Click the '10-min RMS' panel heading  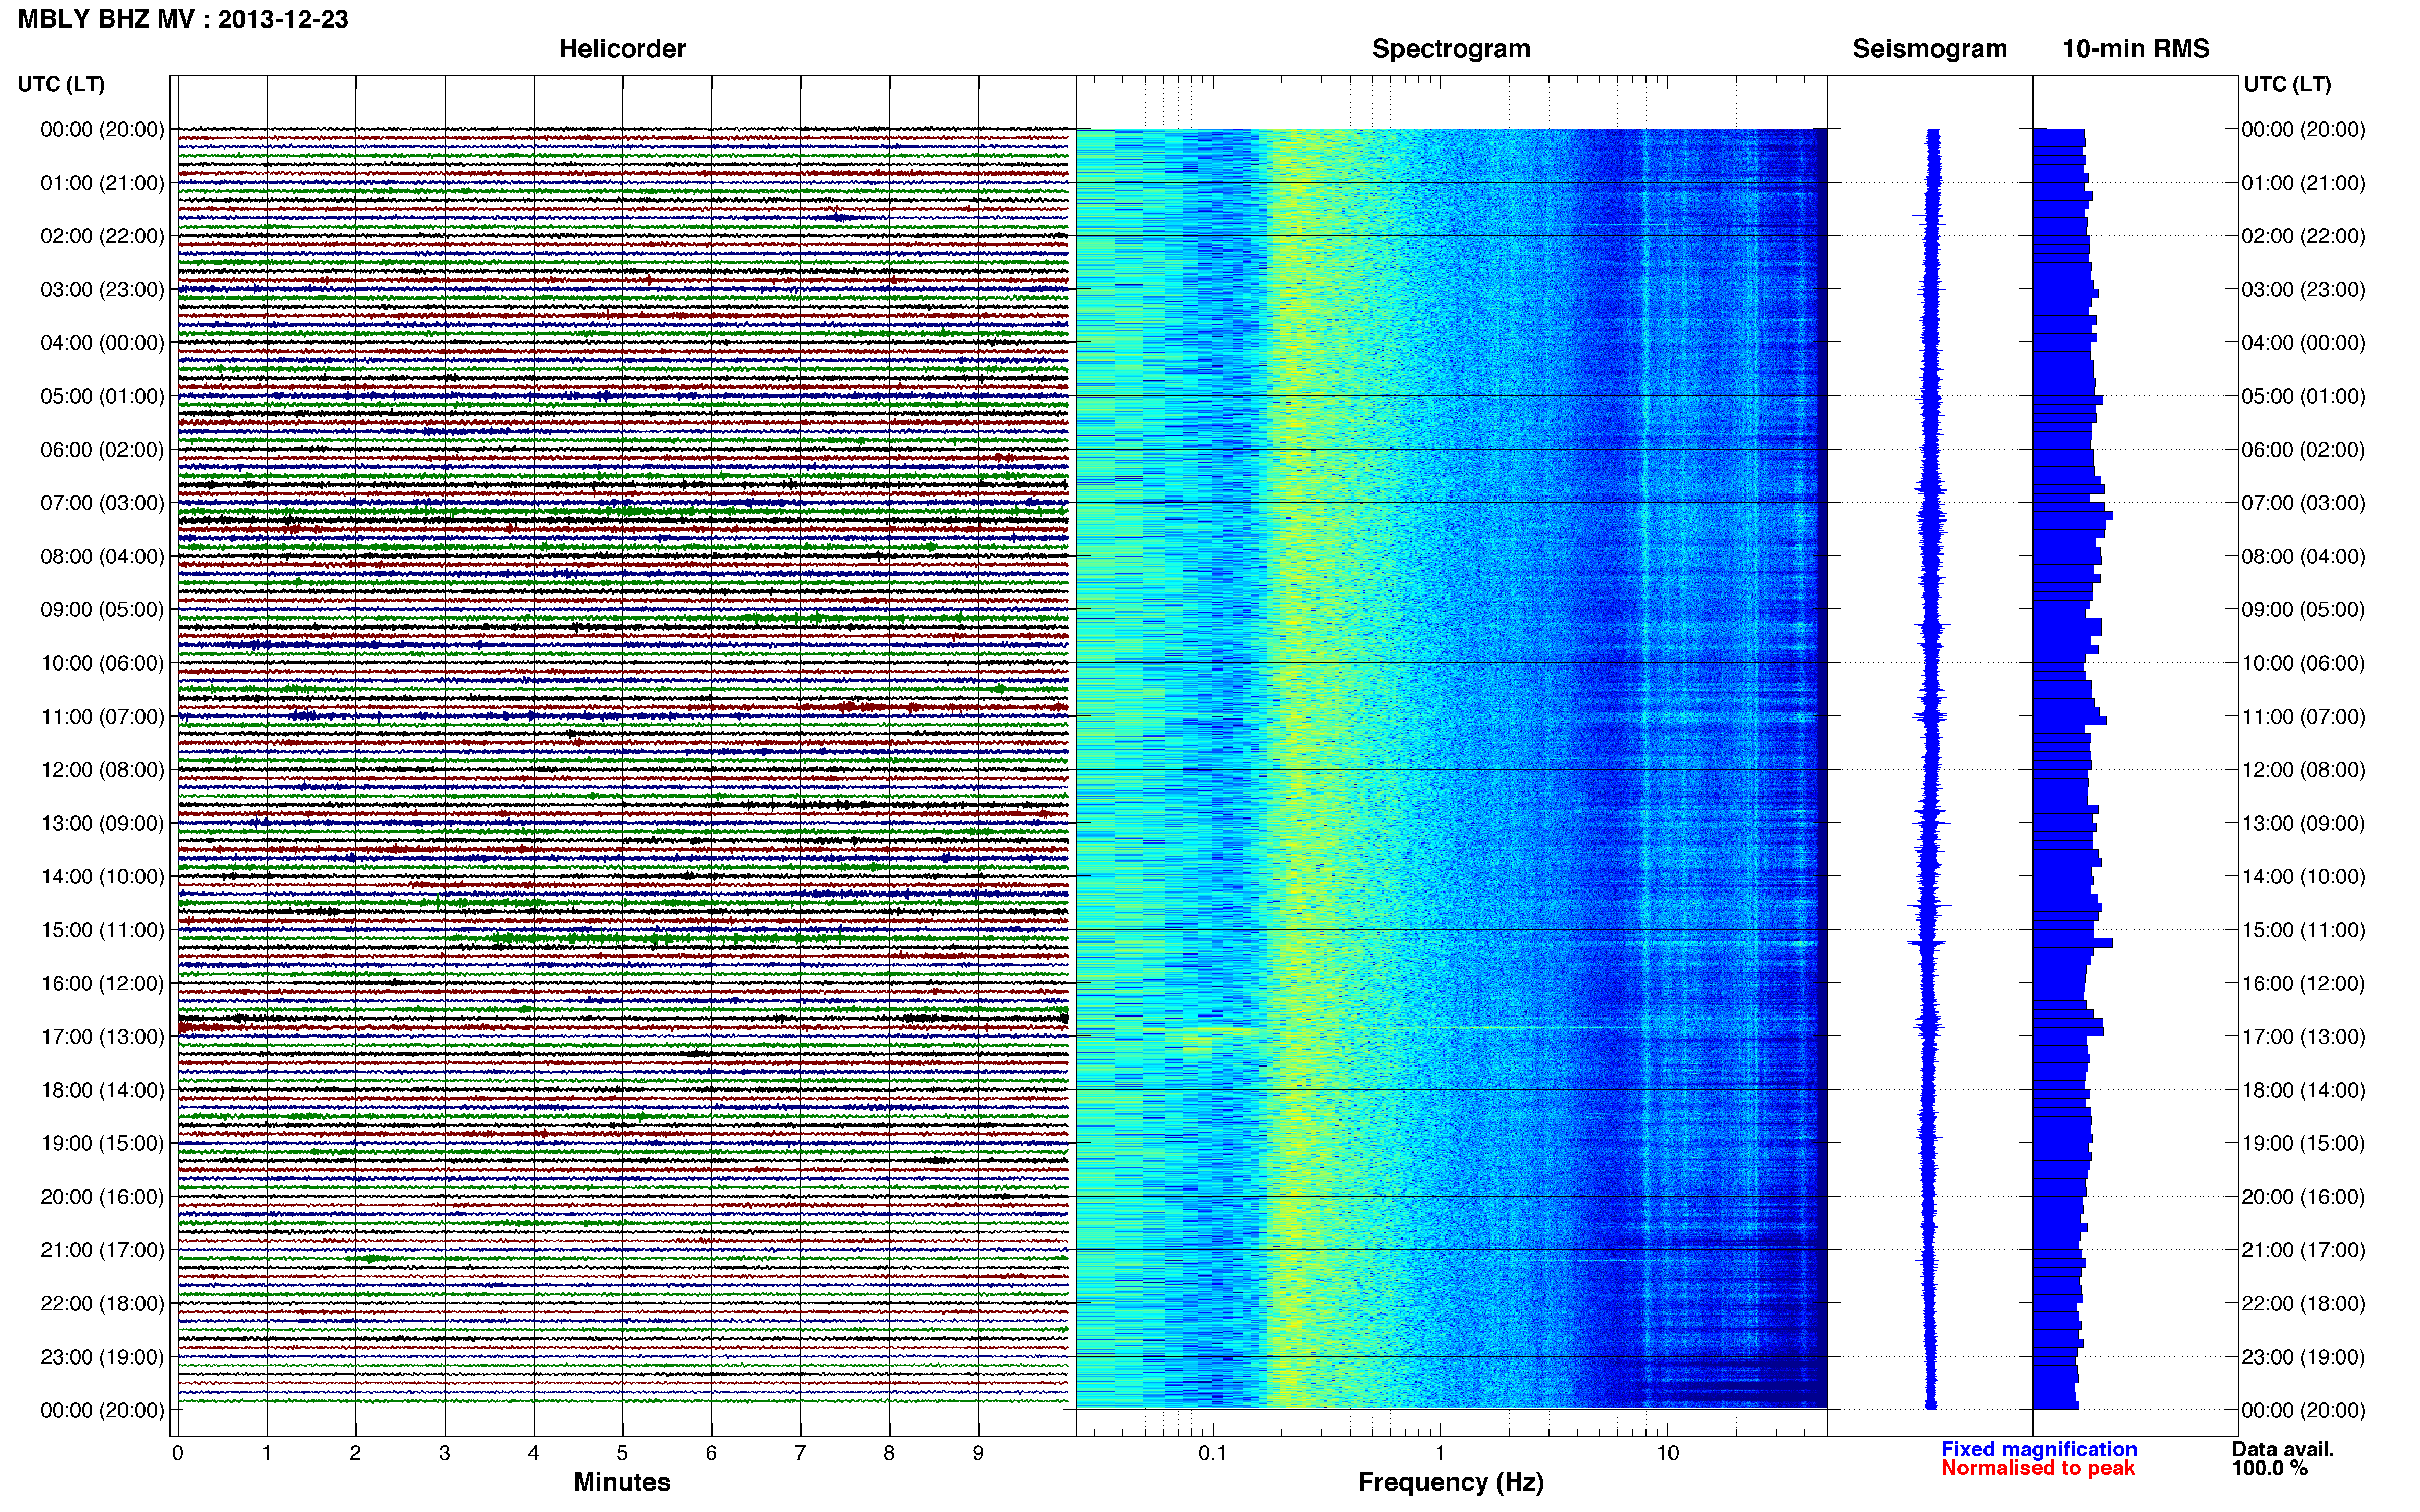(x=2136, y=49)
